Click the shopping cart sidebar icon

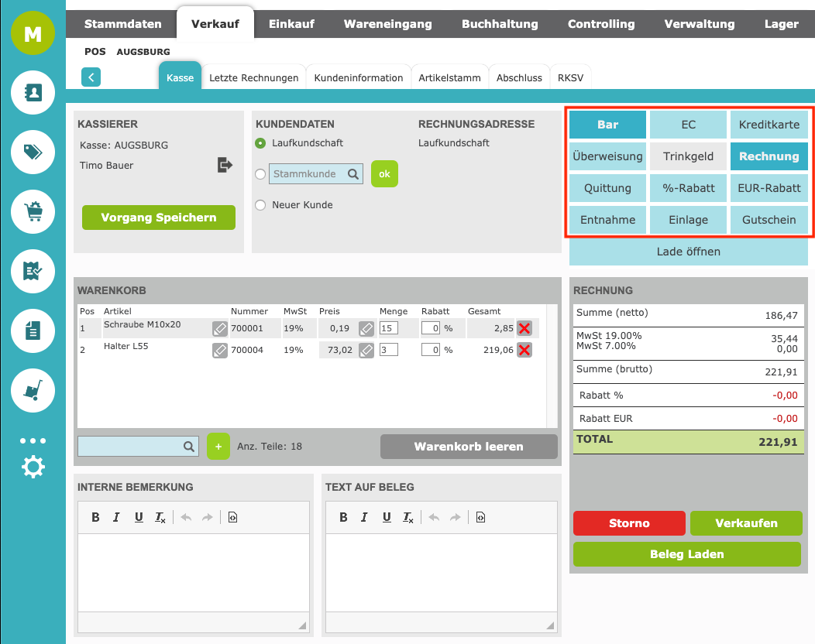click(x=33, y=211)
